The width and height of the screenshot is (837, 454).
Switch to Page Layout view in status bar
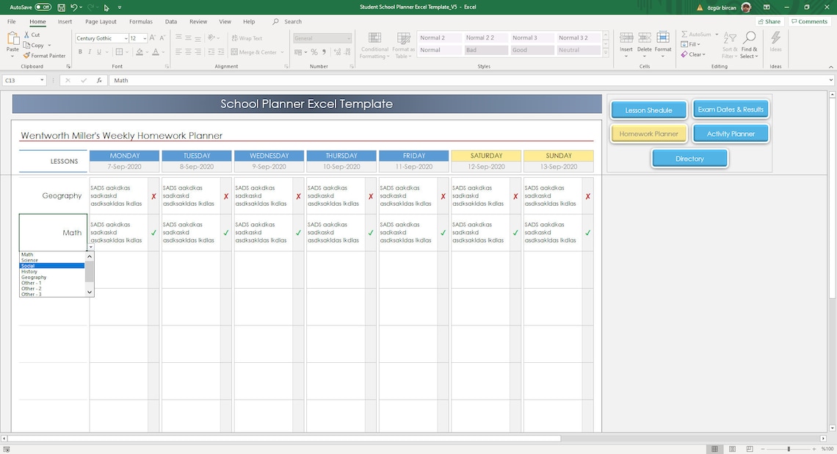[731, 449]
